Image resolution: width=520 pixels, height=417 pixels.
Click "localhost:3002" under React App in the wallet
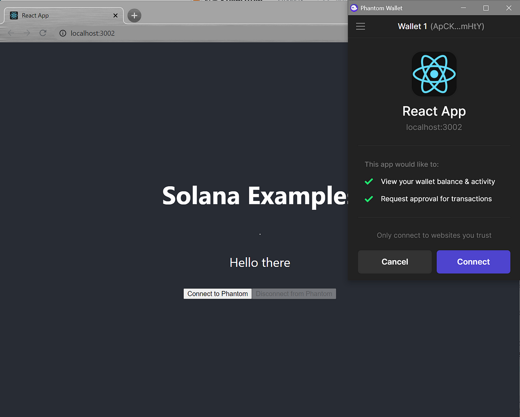(x=434, y=127)
